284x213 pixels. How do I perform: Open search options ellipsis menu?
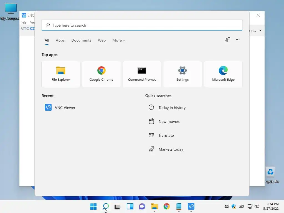(x=238, y=40)
